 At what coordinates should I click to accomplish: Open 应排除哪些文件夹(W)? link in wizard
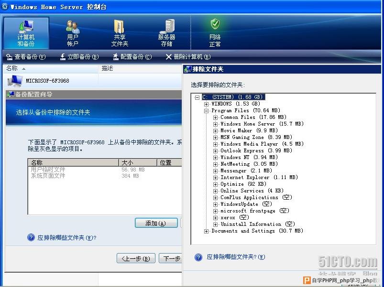(x=67, y=237)
